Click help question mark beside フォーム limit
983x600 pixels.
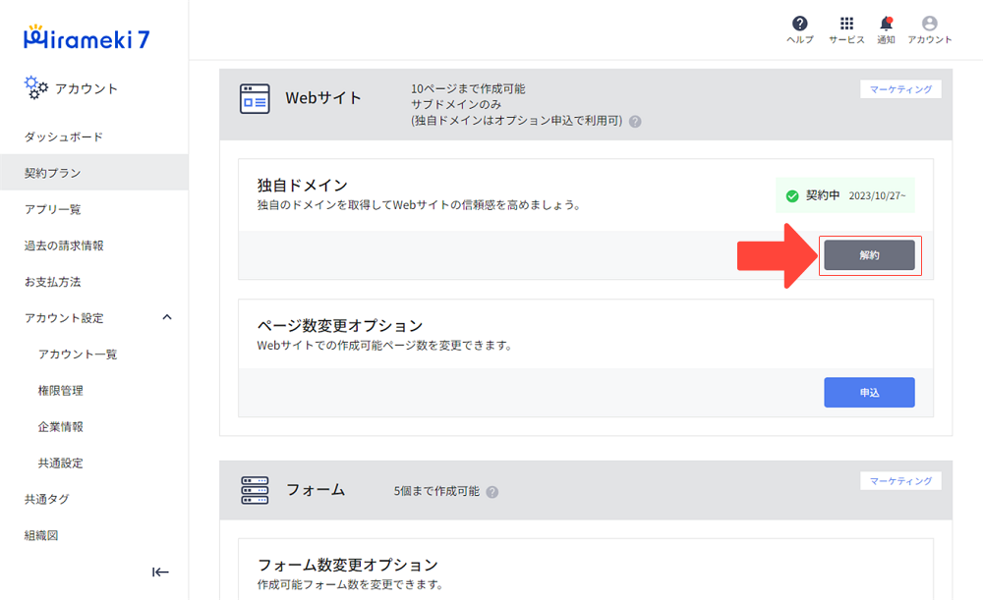[x=491, y=492]
